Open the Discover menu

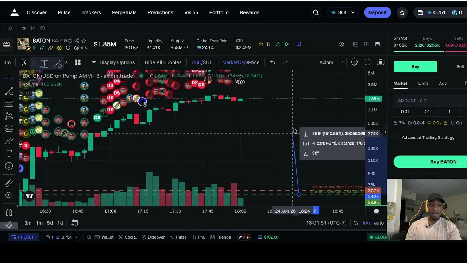tap(37, 12)
